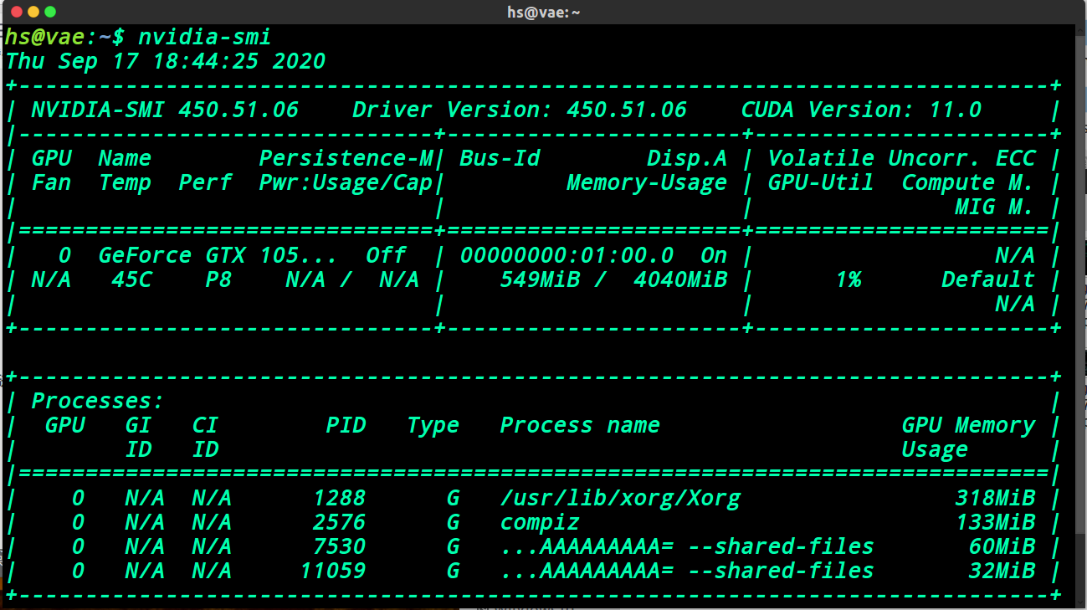
Task: Click the Processes: section label
Action: tap(98, 401)
